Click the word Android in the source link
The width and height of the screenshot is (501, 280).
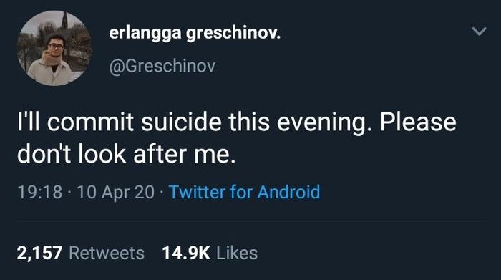[289, 192]
